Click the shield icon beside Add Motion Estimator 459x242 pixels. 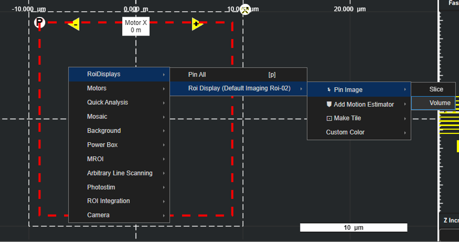click(329, 104)
